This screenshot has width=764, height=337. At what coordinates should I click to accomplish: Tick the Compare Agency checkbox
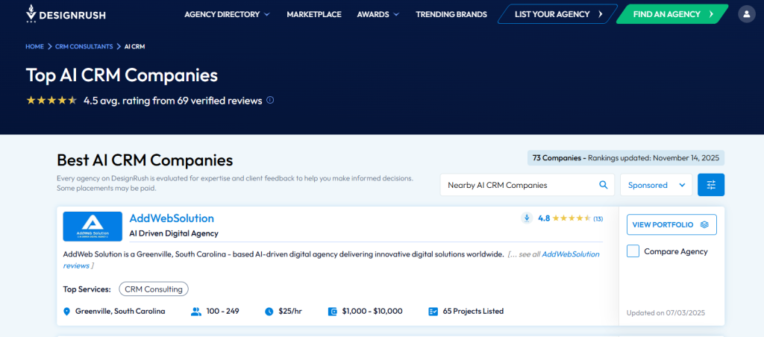633,251
